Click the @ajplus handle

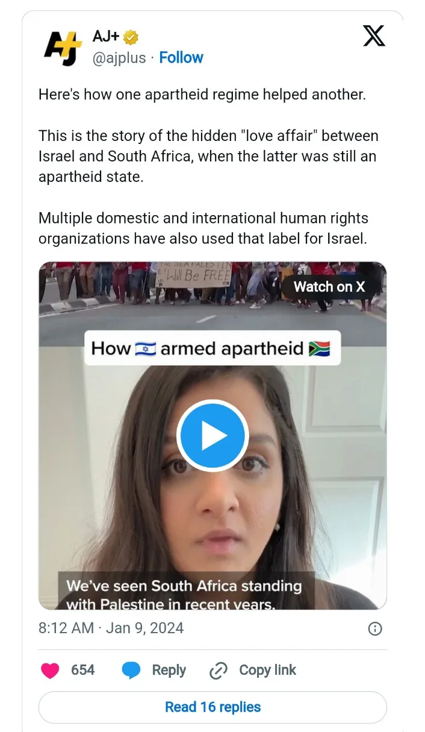119,58
